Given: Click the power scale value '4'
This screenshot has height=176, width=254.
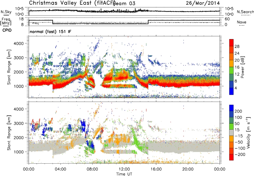Looking at the screenshot, I should coord(236,88).
